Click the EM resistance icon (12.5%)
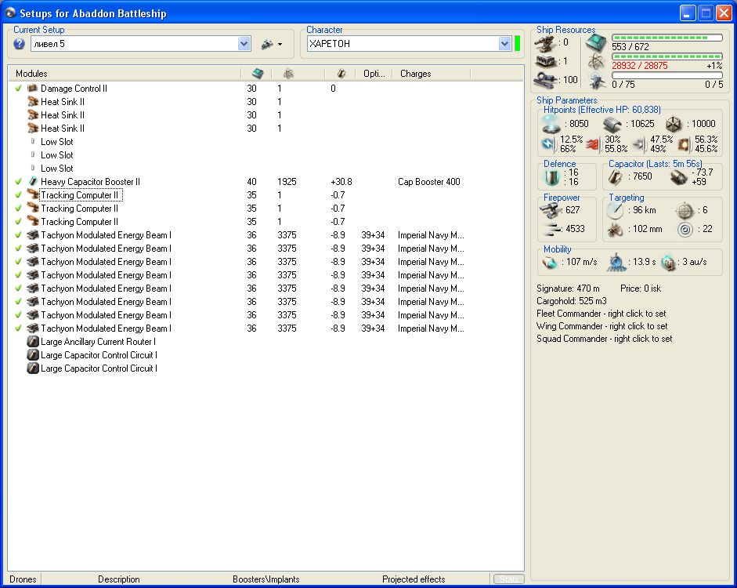The width and height of the screenshot is (737, 588). point(548,144)
